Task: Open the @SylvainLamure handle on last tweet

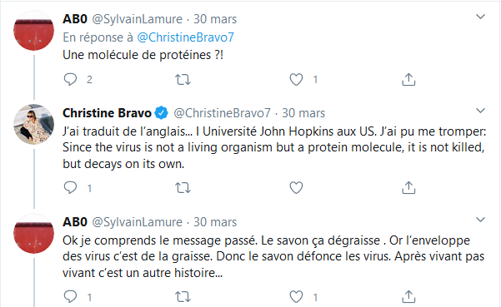Action: coord(137,222)
